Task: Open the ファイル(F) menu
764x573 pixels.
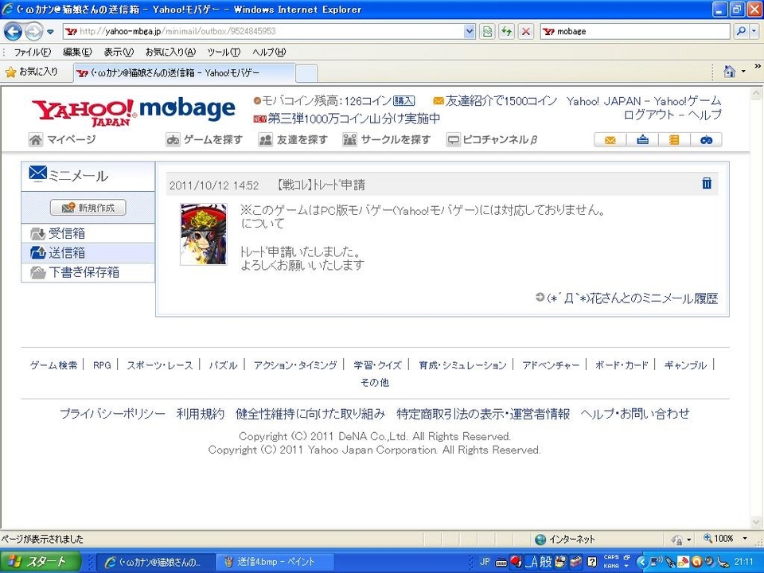Action: tap(32, 52)
